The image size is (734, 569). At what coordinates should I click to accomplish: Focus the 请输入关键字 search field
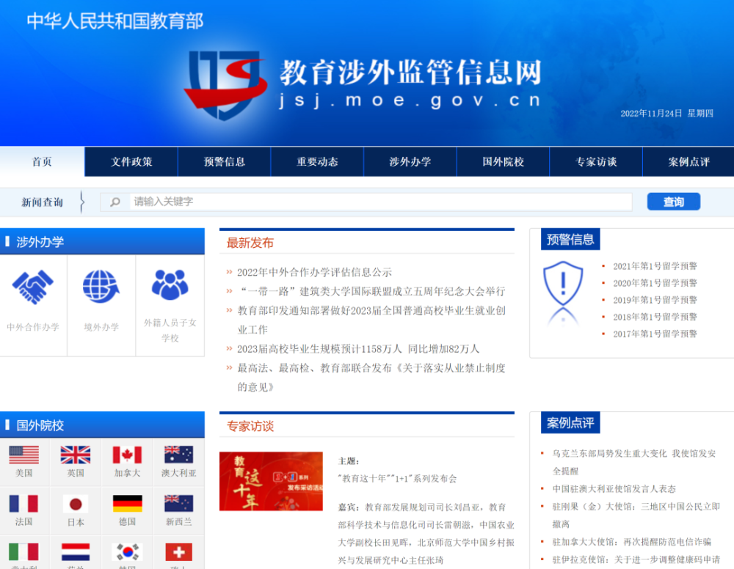[380, 202]
